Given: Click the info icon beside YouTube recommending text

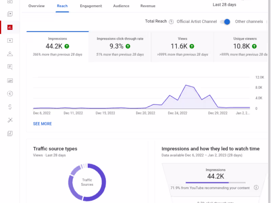Looking at the screenshot, I should 256,187.
